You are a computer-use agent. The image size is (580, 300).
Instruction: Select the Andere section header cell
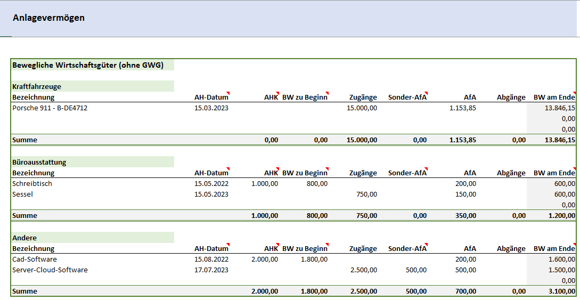[x=24, y=238]
